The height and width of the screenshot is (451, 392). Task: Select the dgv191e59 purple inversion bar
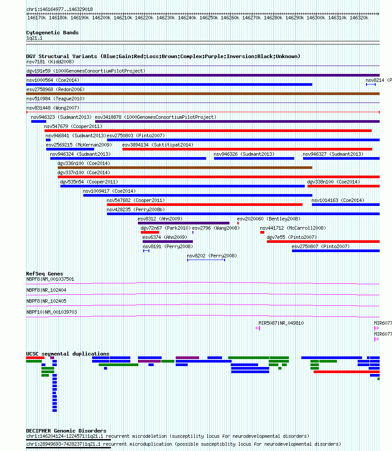pyautogui.click(x=203, y=75)
